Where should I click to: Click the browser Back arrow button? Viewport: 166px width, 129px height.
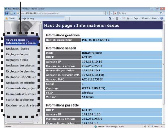(6, 13)
